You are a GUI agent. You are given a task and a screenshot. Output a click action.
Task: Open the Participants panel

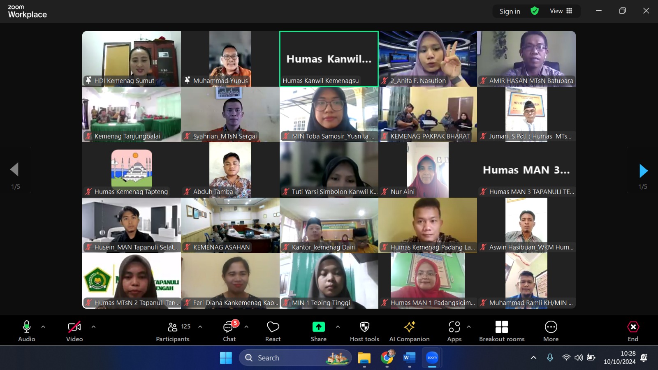tap(173, 331)
